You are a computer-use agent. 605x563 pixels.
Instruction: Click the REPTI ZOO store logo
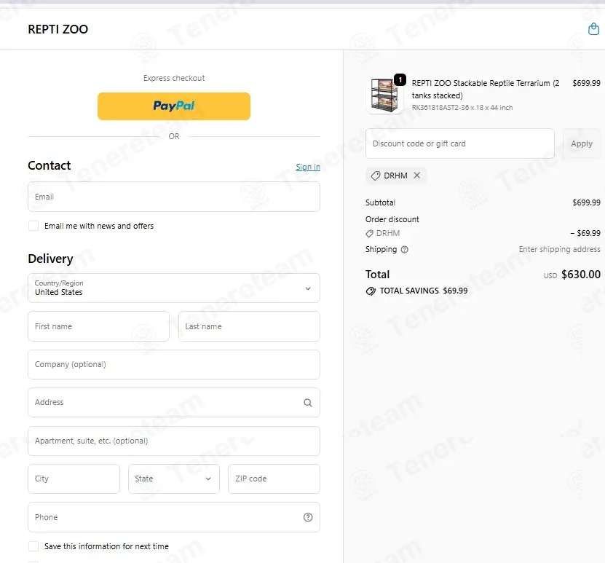[58, 29]
